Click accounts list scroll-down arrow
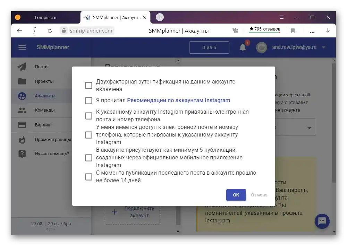Viewport: 347px width, 246px height. pos(178,231)
